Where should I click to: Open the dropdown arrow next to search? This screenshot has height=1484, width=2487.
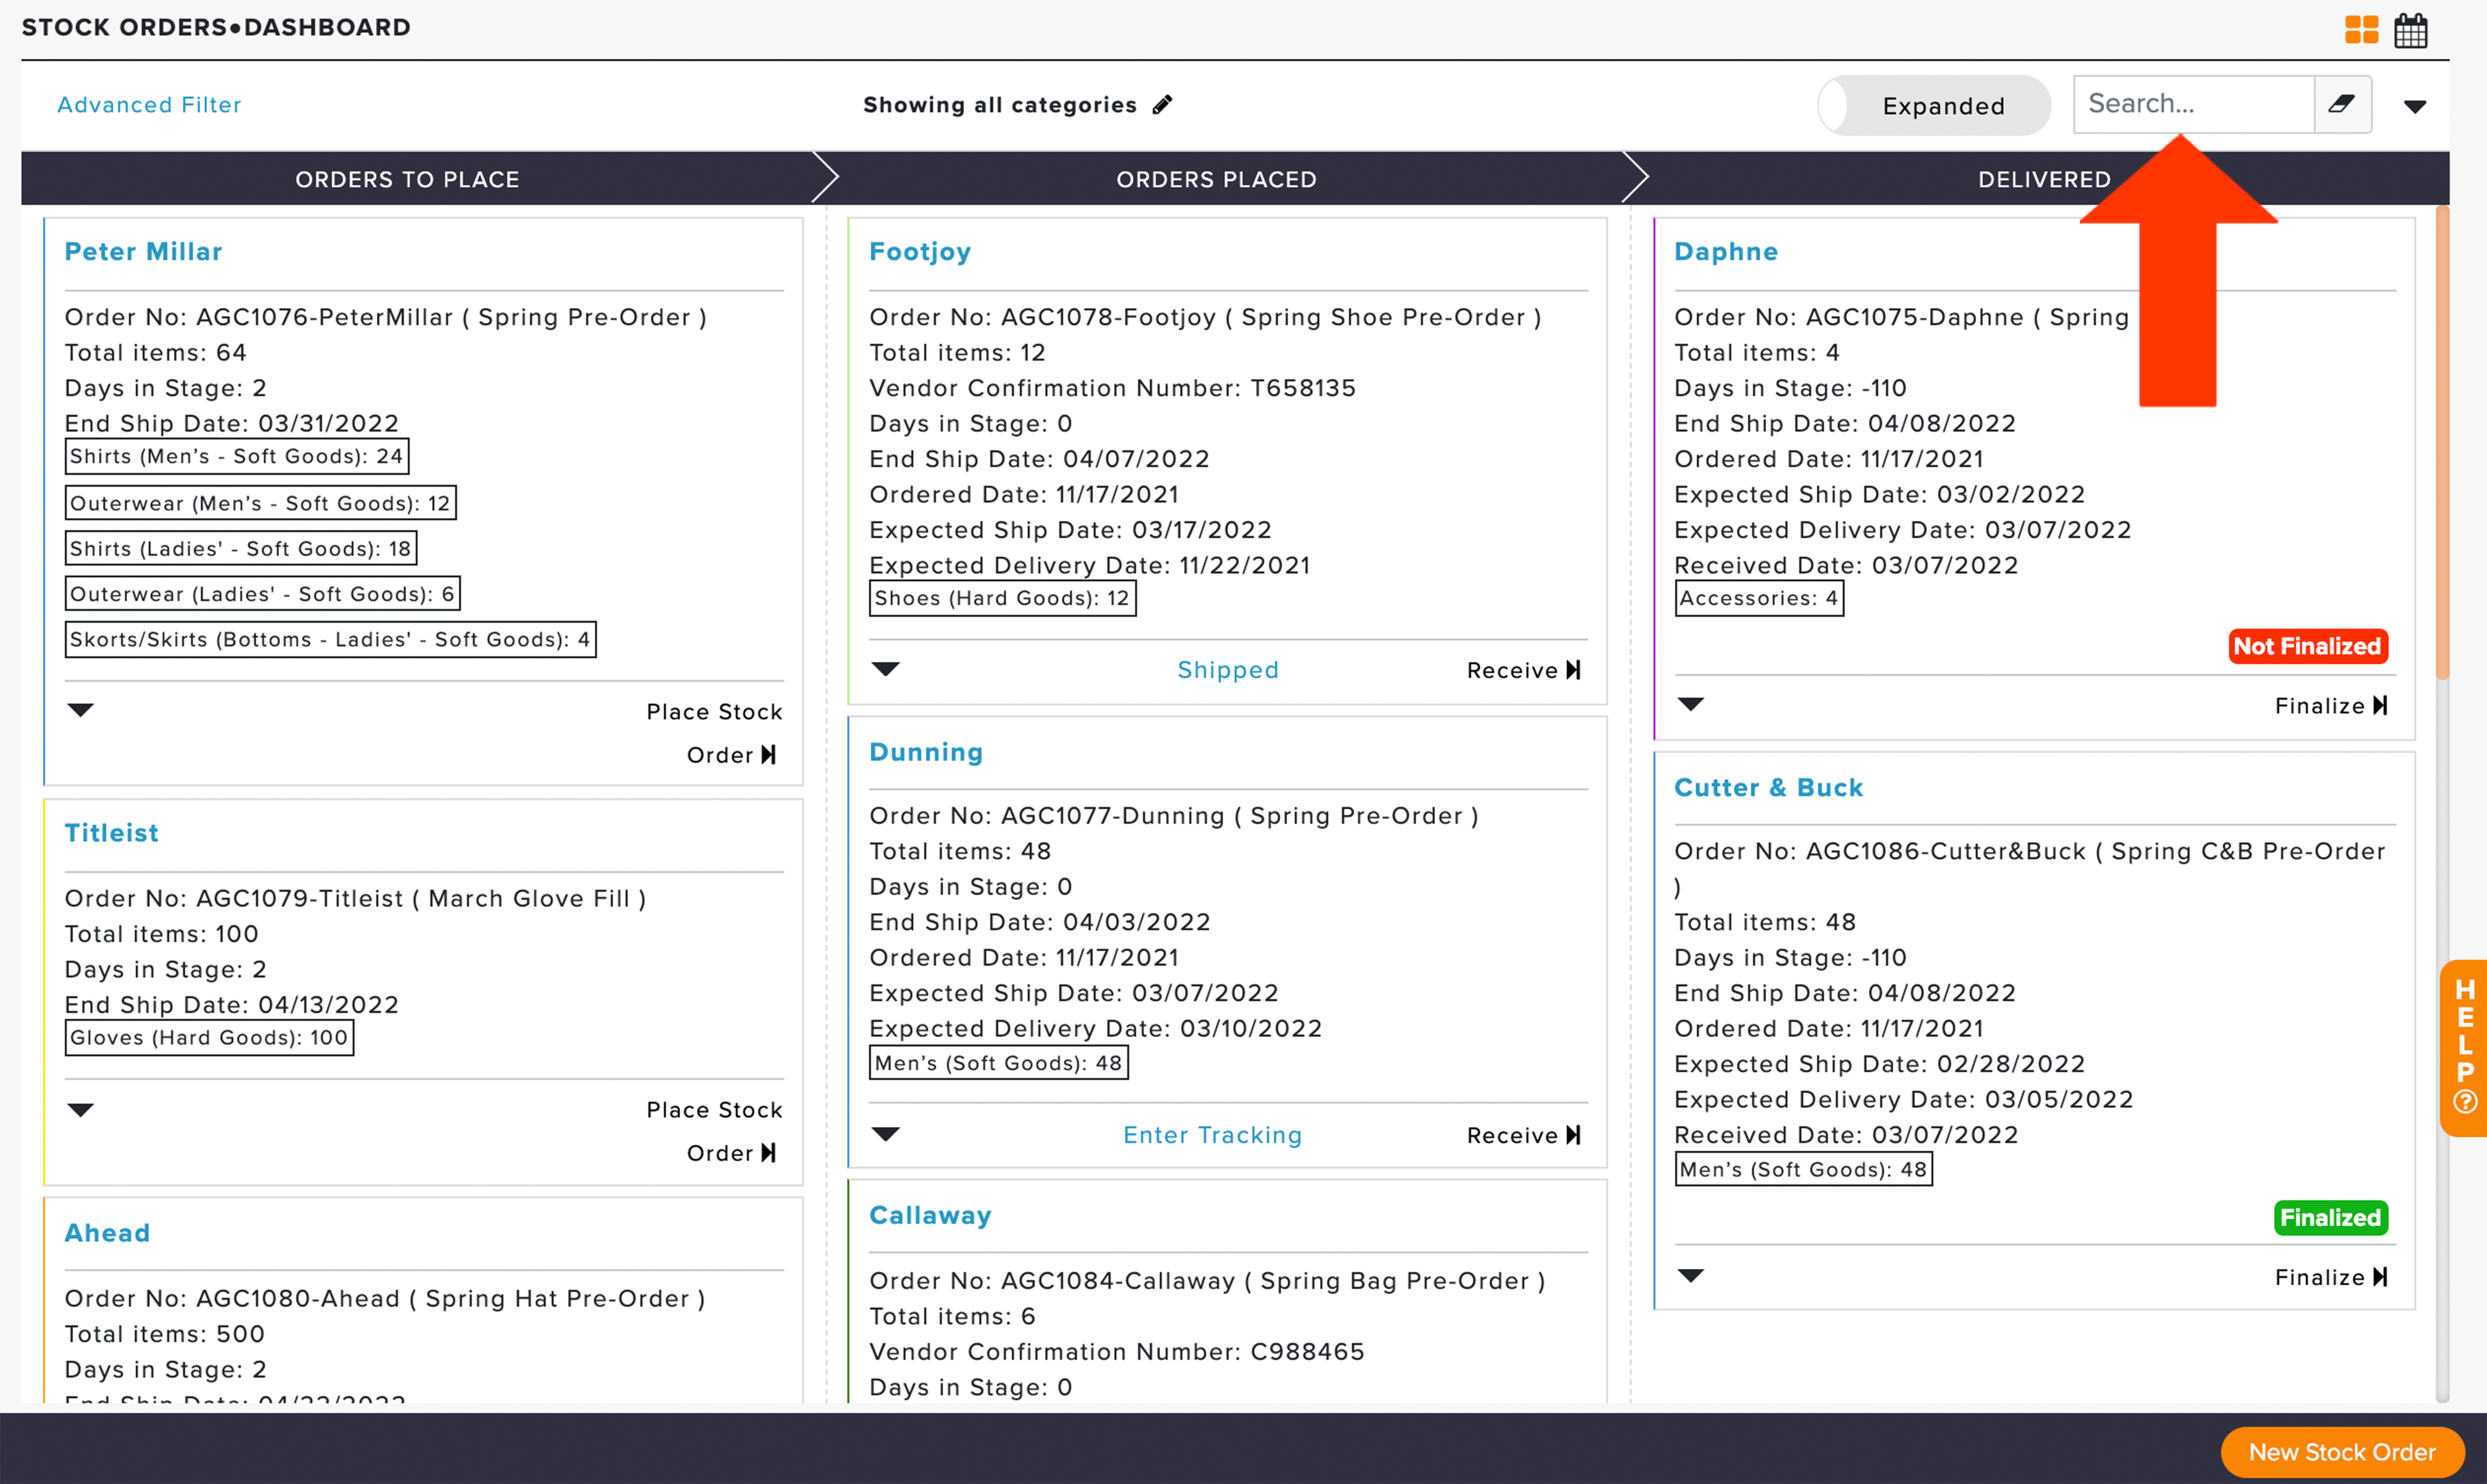[2415, 107]
